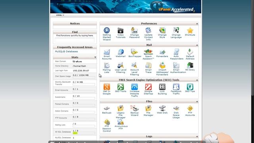
Task: Open Video Tutorials
Action: [x=121, y=31]
